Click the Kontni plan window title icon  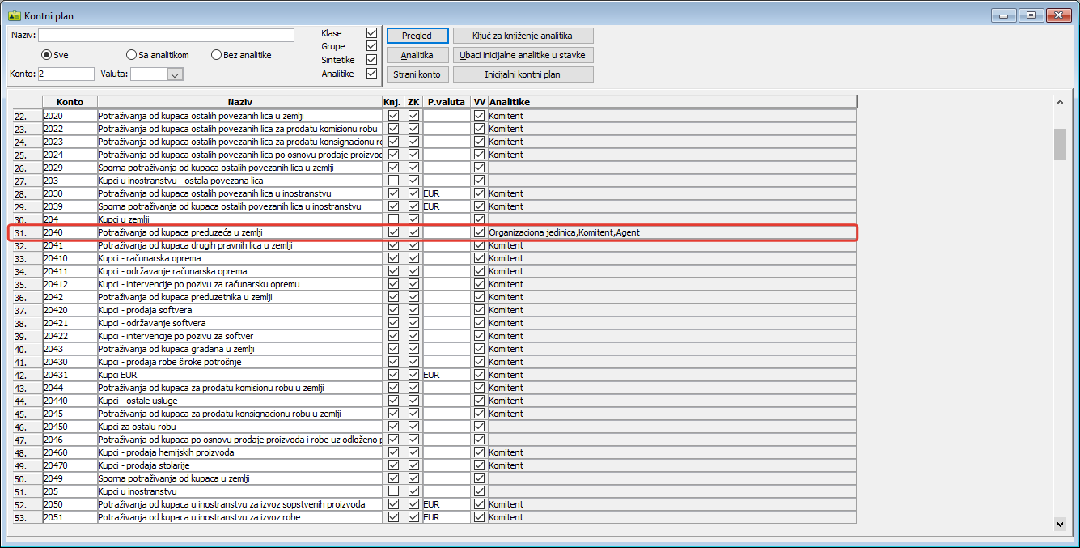[14, 15]
